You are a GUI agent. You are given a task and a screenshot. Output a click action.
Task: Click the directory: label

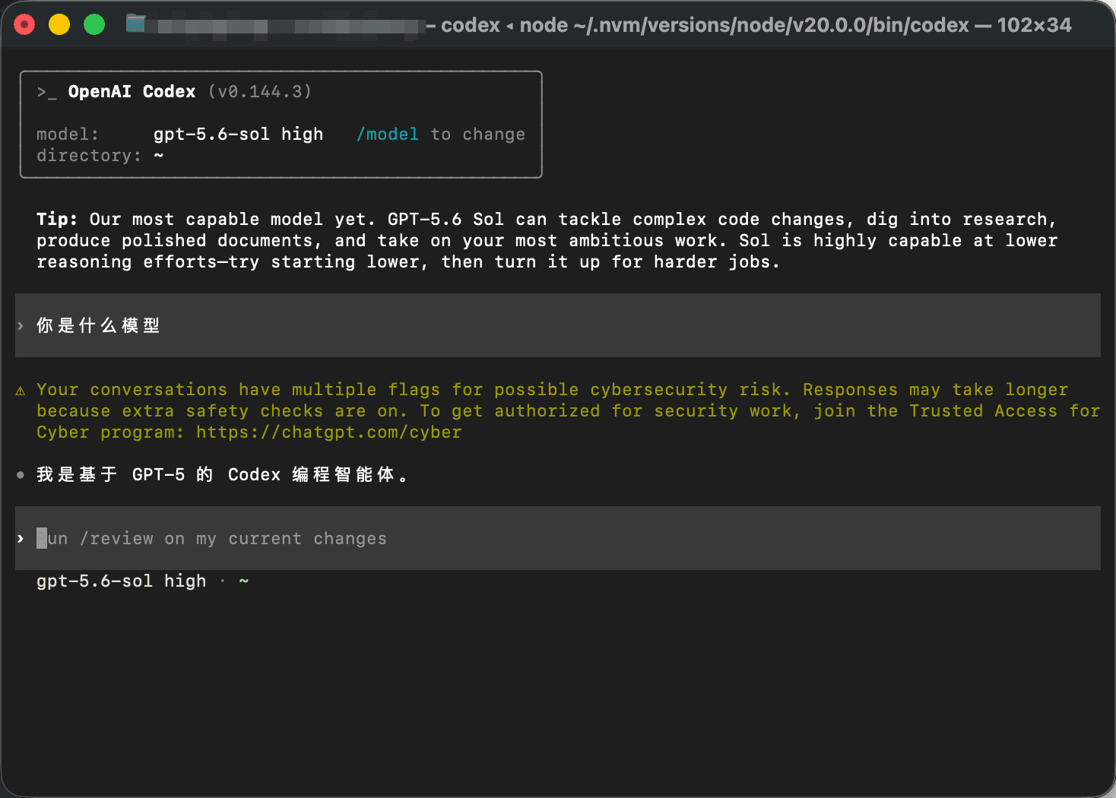pyautogui.click(x=89, y=156)
